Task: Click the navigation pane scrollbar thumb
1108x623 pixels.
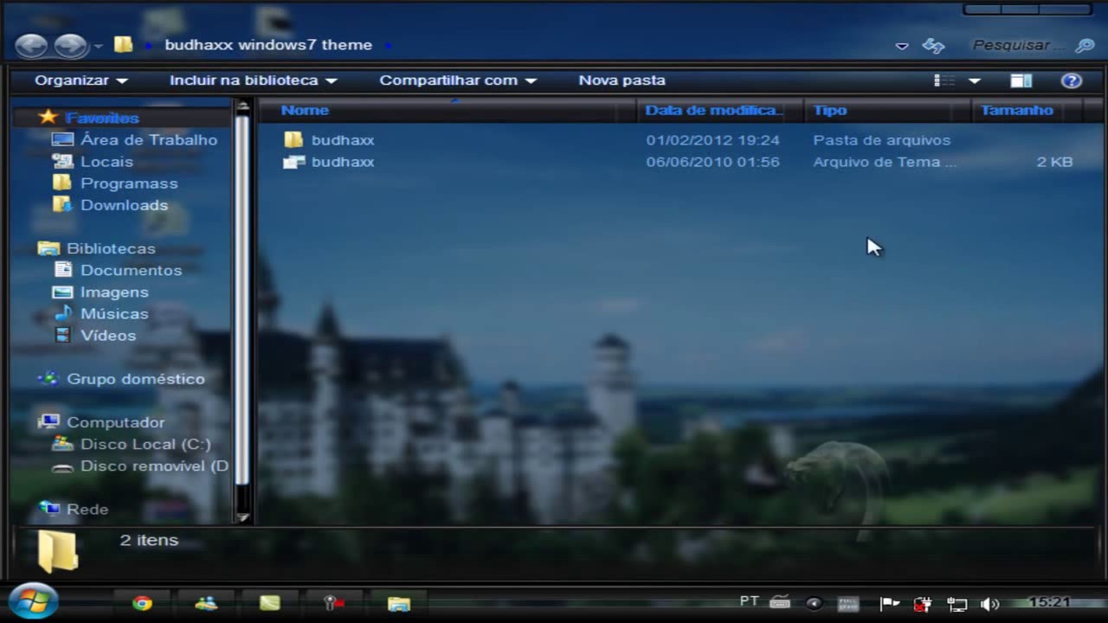Action: [242, 299]
